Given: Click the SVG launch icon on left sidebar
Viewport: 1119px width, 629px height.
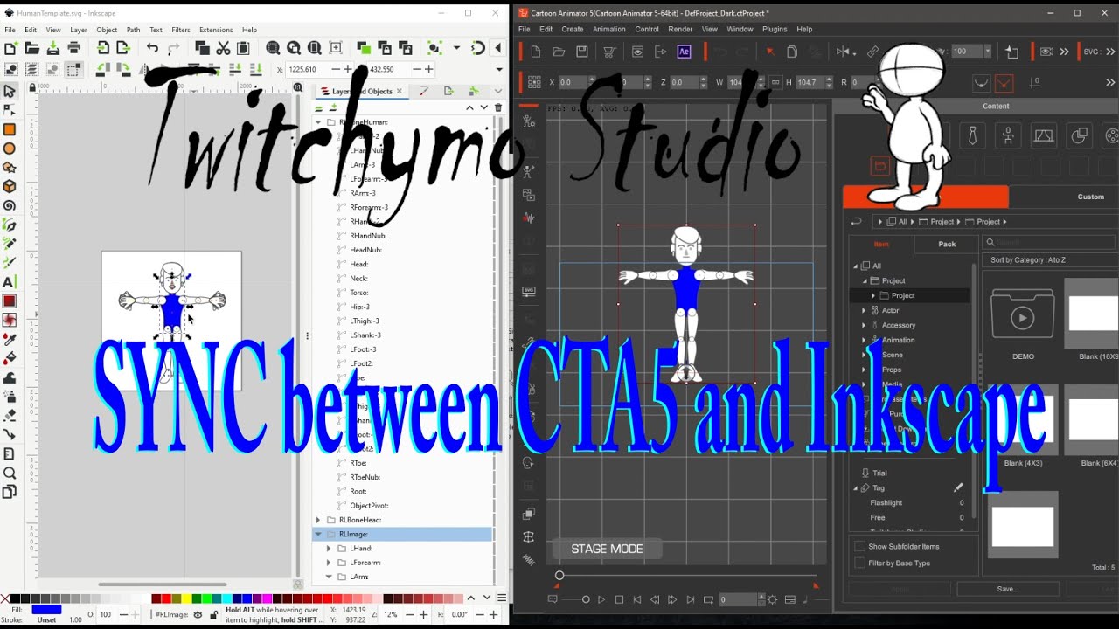Looking at the screenshot, I should coord(529,291).
